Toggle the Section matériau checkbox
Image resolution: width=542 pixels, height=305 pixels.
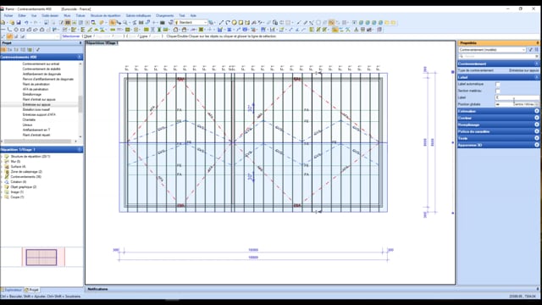click(498, 91)
